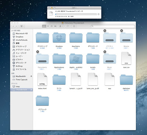Select the dwhelper folder
This screenshot has width=147, height=135.
[126, 80]
